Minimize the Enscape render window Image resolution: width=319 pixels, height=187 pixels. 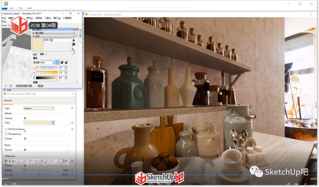(x=303, y=14)
